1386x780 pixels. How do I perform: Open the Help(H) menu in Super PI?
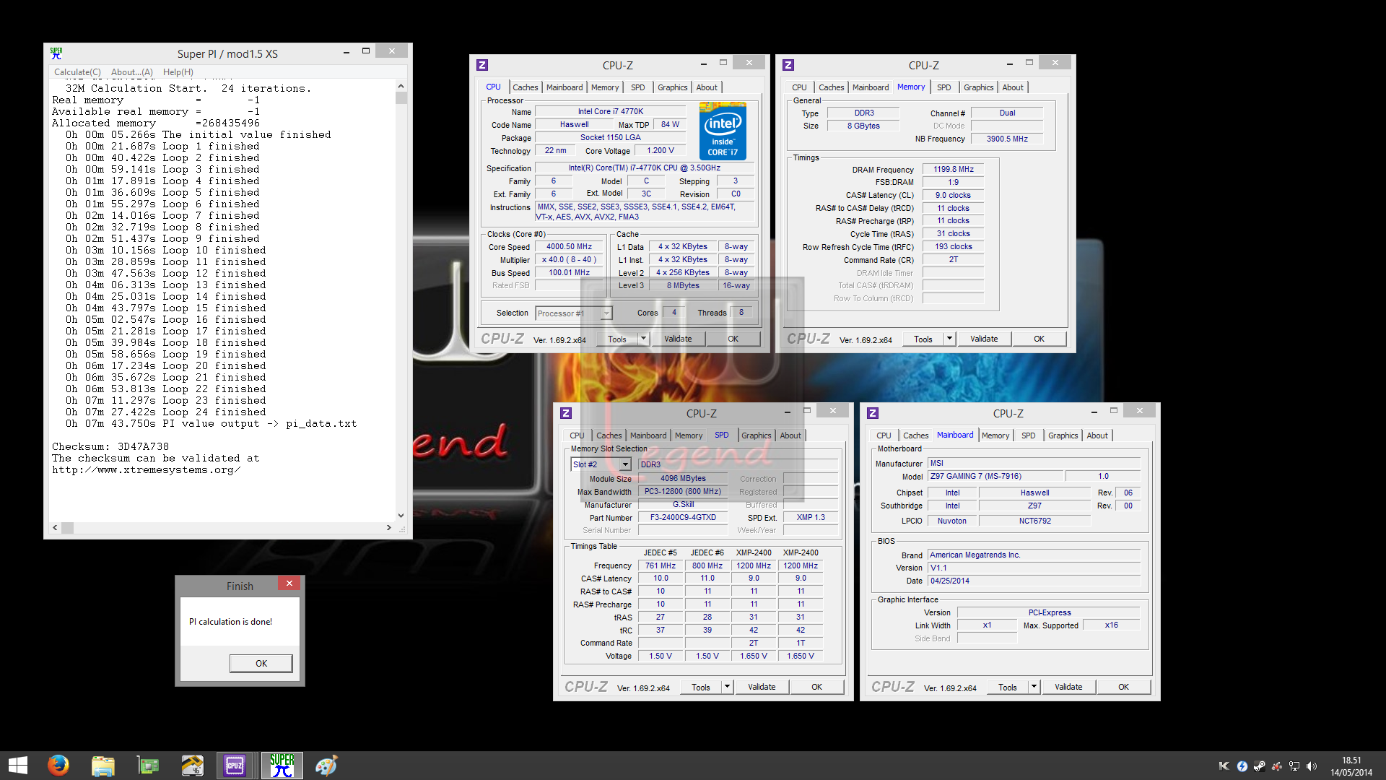pos(178,72)
